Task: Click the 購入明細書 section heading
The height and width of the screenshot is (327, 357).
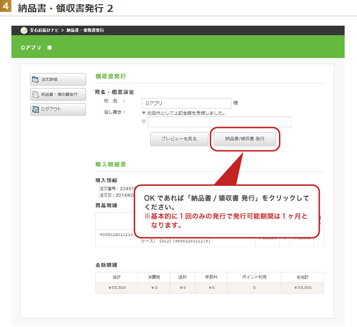Action: tap(110, 164)
